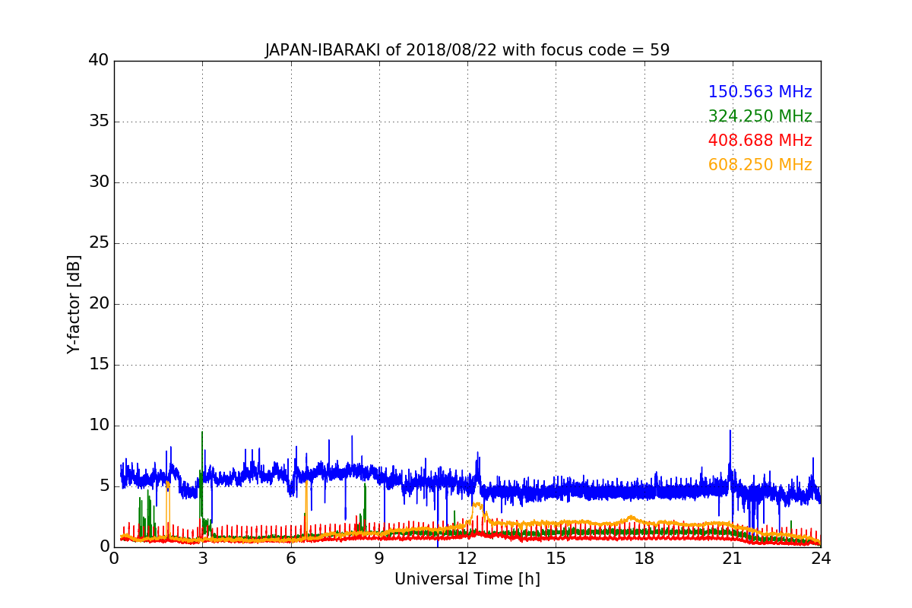Click the x-axis tick label 18
Screen dimensions: 912x608
pyautogui.click(x=644, y=558)
